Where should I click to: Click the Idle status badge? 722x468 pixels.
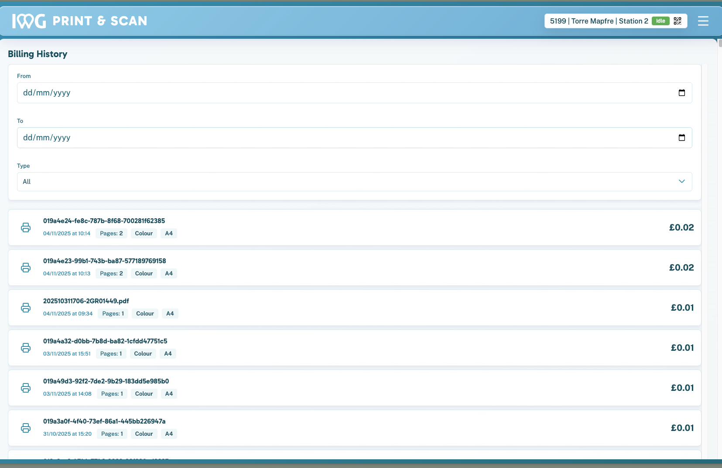coord(660,21)
